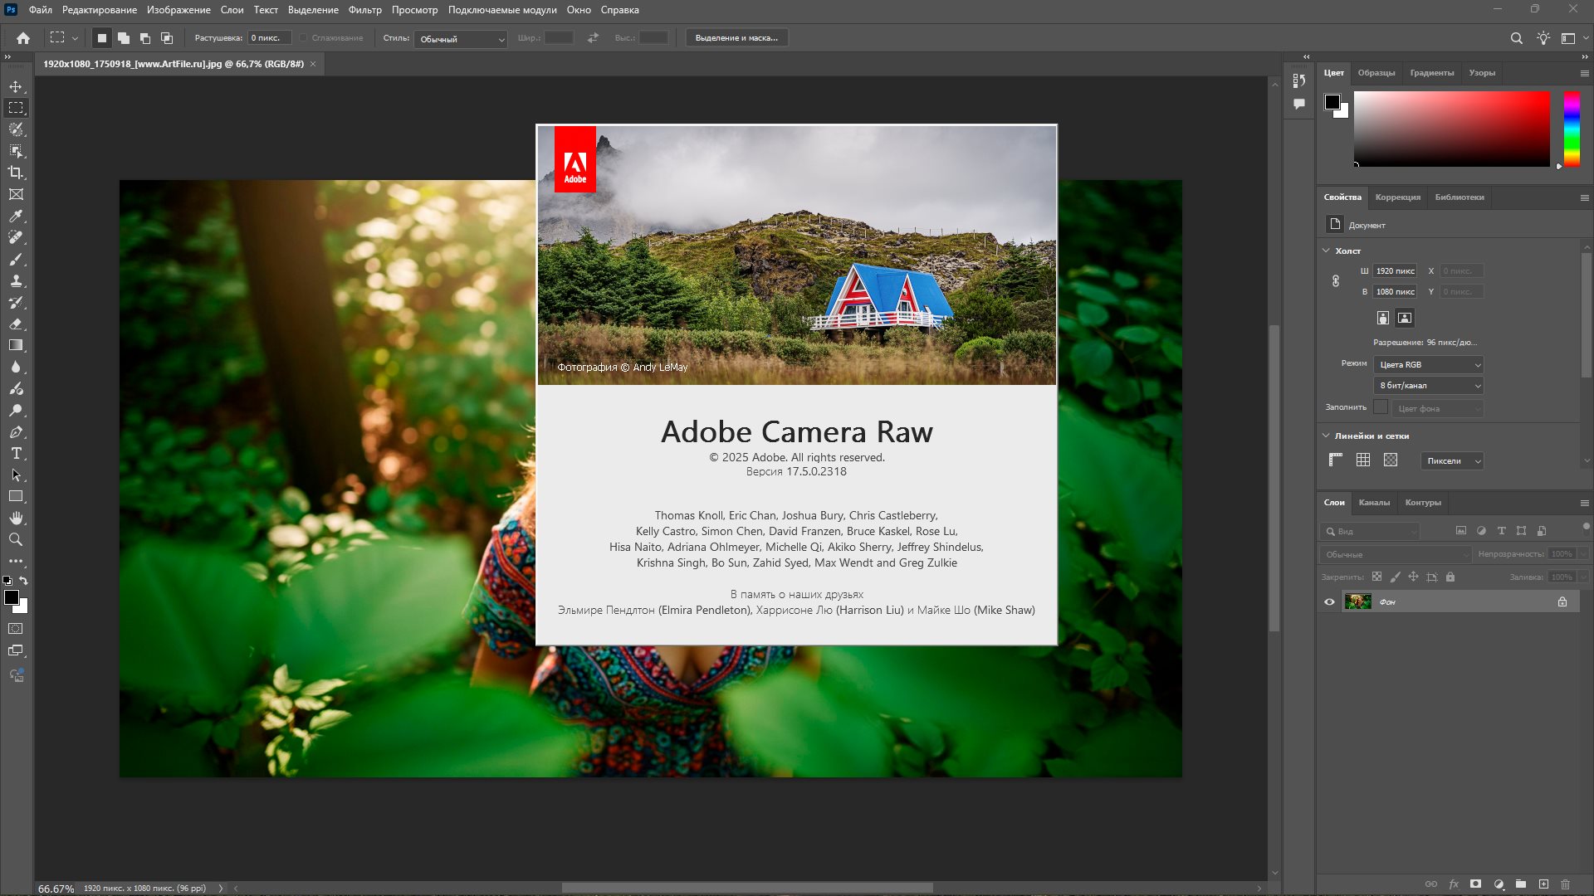The image size is (1594, 896).
Task: Select the Horizontal Type tool
Action: [x=16, y=453]
